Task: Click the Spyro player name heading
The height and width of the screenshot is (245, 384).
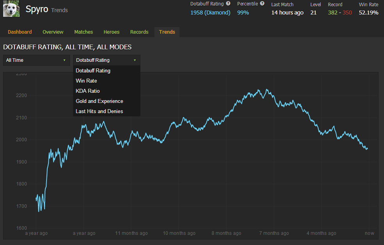Action: [37, 9]
